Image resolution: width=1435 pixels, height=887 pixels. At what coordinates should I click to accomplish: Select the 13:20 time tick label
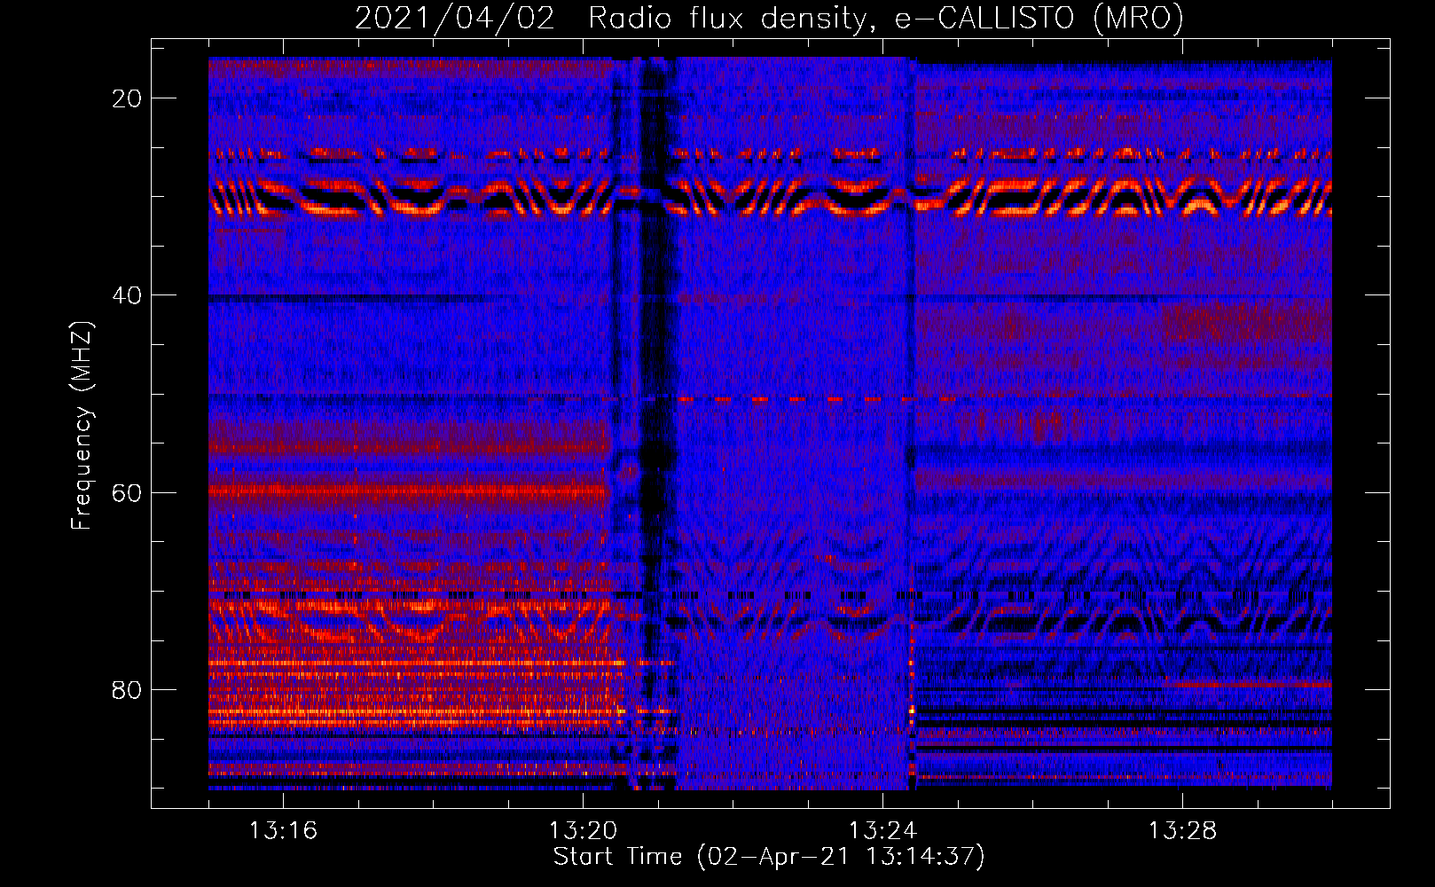click(x=583, y=831)
